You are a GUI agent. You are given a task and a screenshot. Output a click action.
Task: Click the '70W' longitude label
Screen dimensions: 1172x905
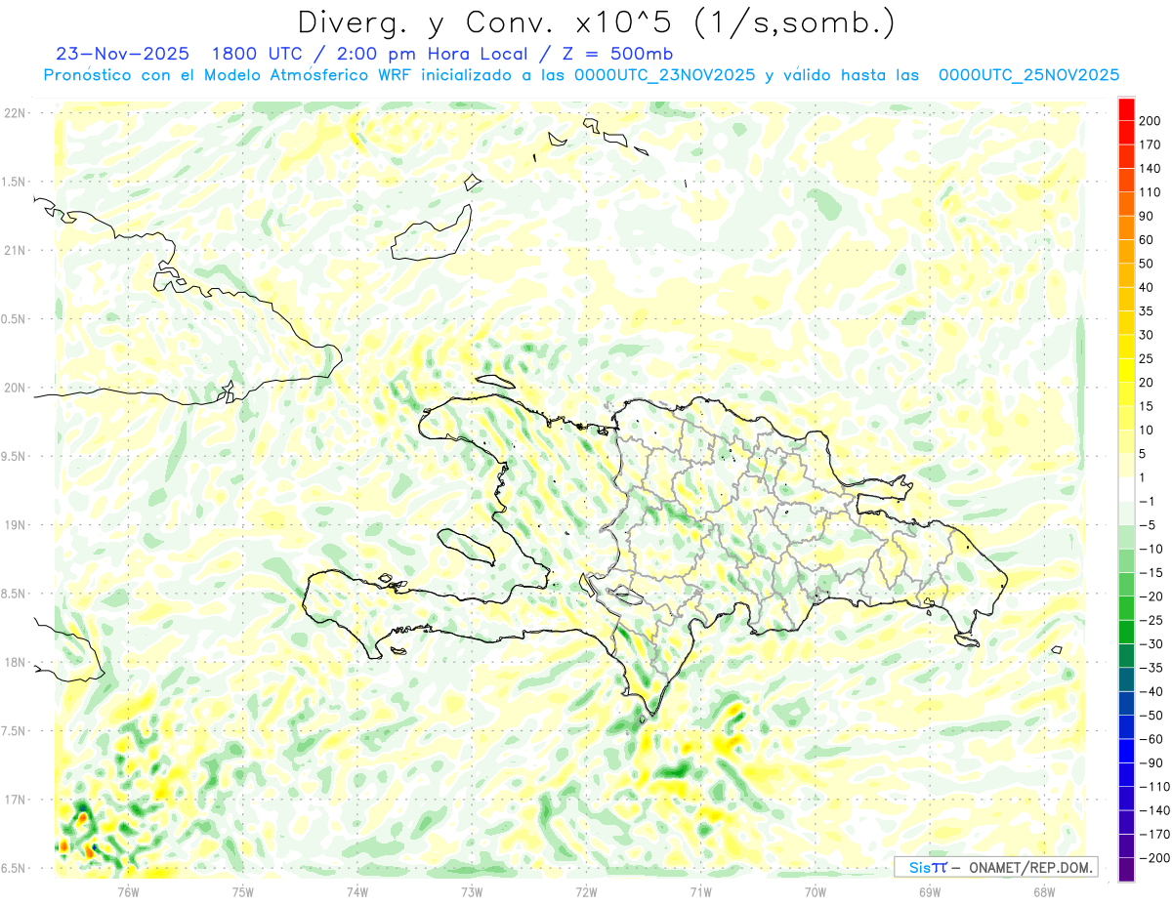[815, 891]
